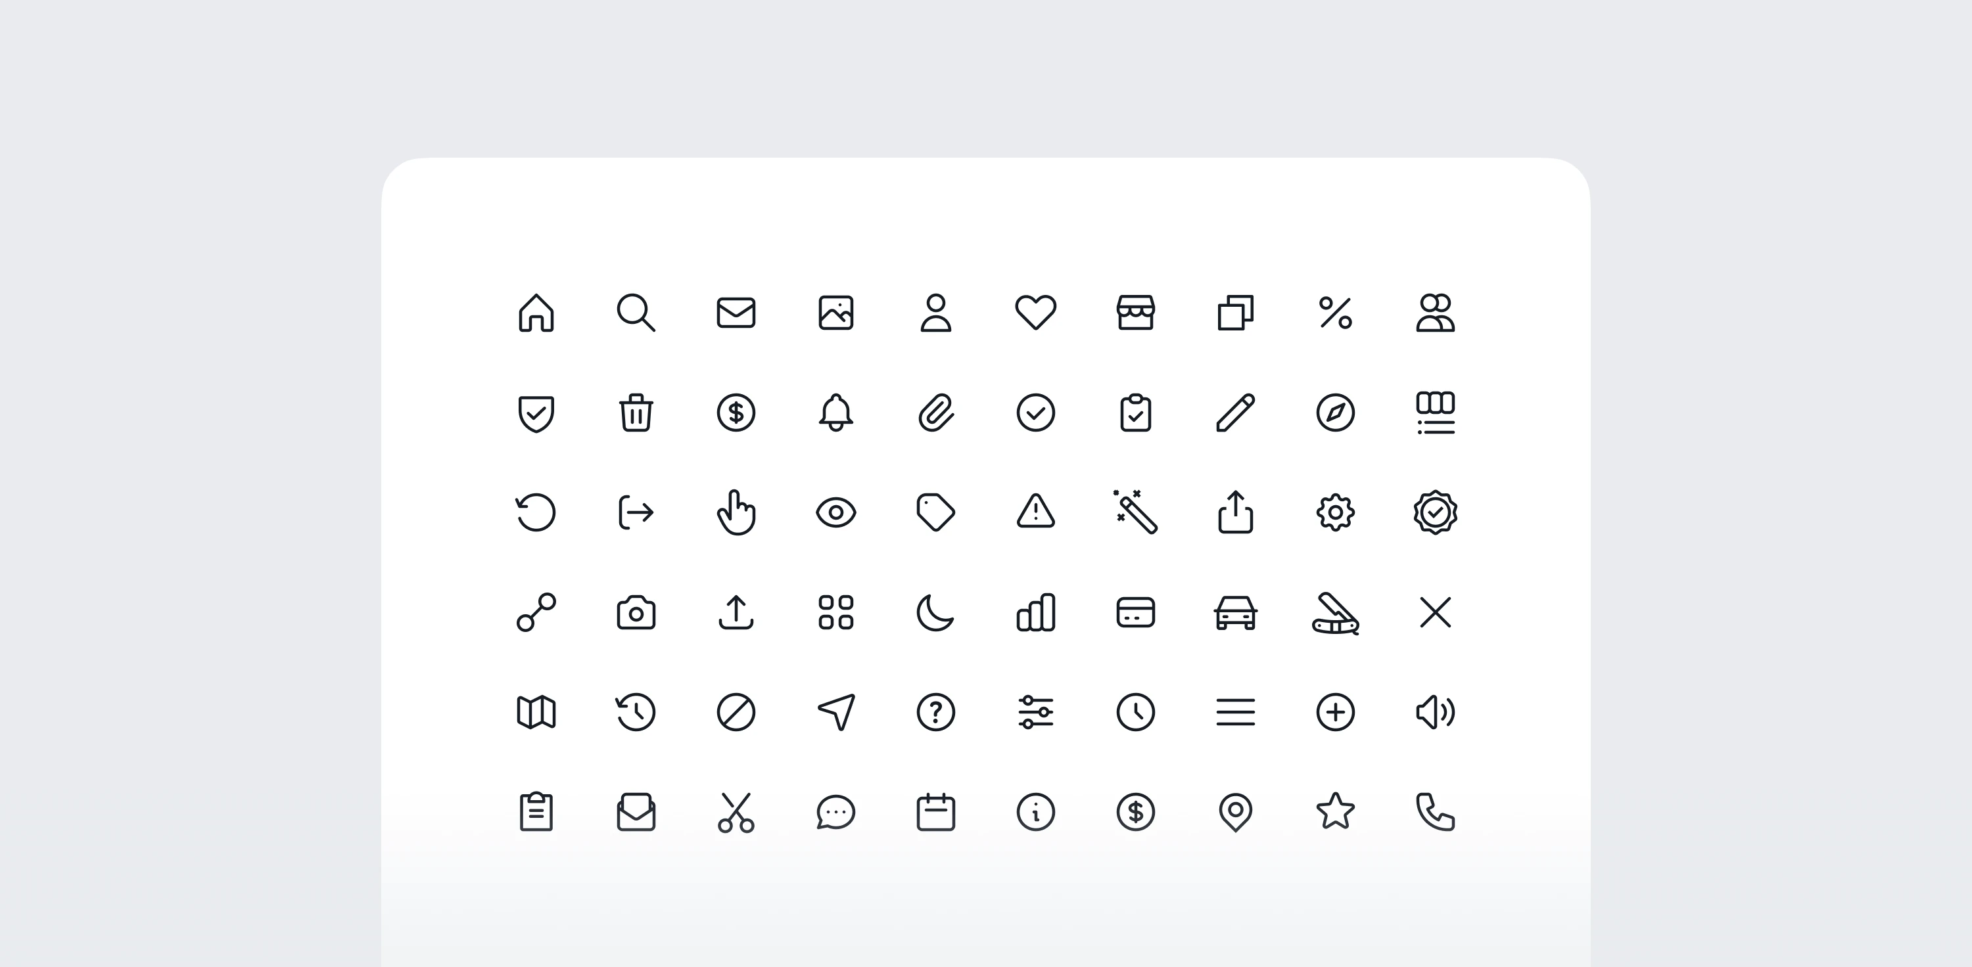
Task: Select the settings gear icon
Action: pos(1335,512)
